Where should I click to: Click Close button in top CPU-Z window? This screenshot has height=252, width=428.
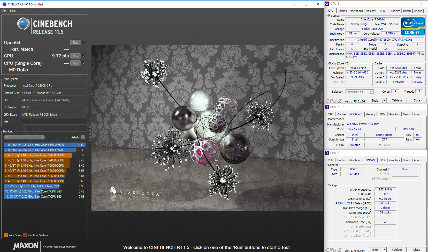click(417, 100)
